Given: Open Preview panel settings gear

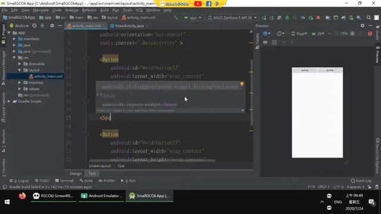Looking at the screenshot, I should pyautogui.click(x=363, y=26).
